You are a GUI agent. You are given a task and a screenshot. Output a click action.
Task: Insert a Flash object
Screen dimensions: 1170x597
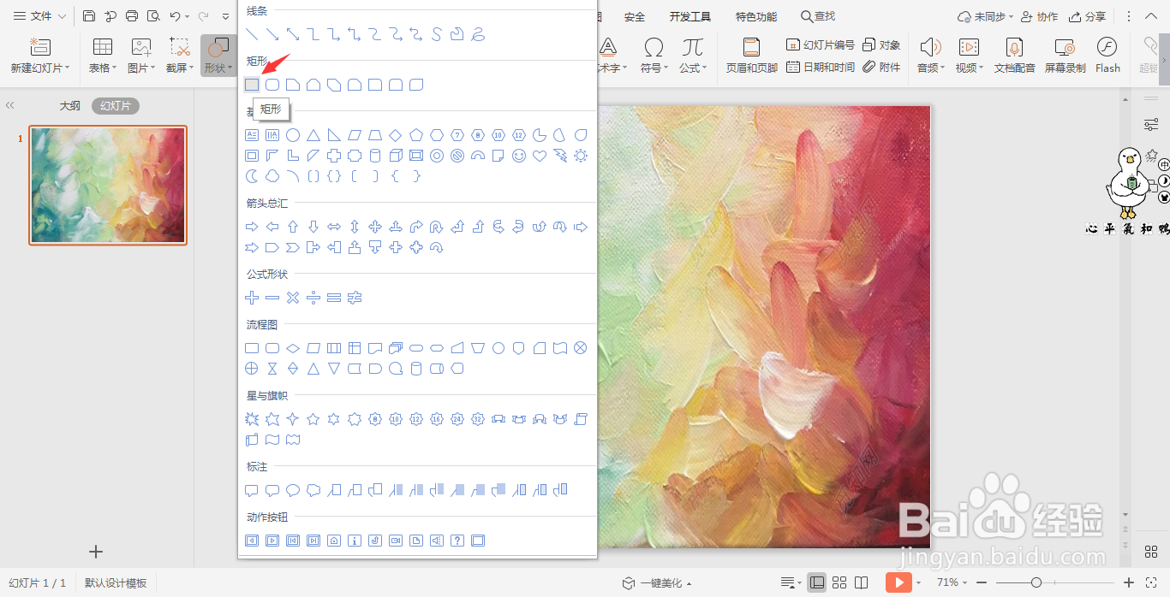point(1107,56)
